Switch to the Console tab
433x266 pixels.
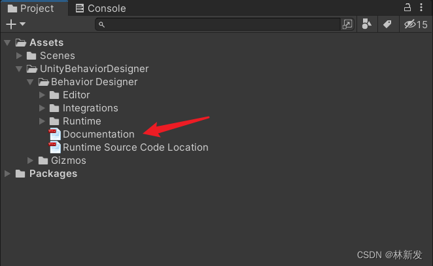101,9
